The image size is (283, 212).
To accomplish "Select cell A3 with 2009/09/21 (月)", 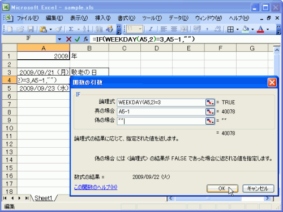I will (44, 72).
